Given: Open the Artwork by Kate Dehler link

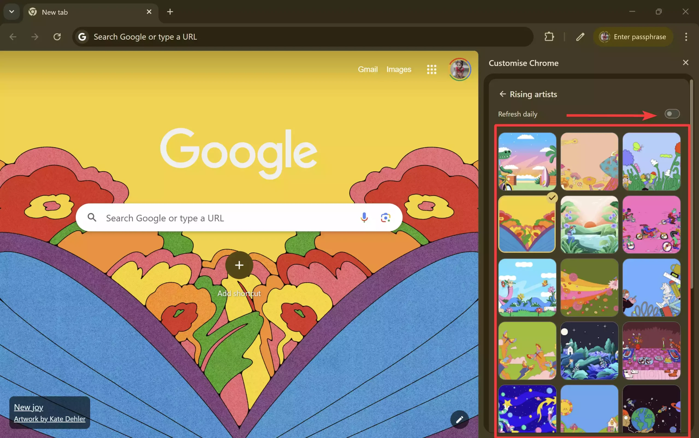Looking at the screenshot, I should click(49, 419).
